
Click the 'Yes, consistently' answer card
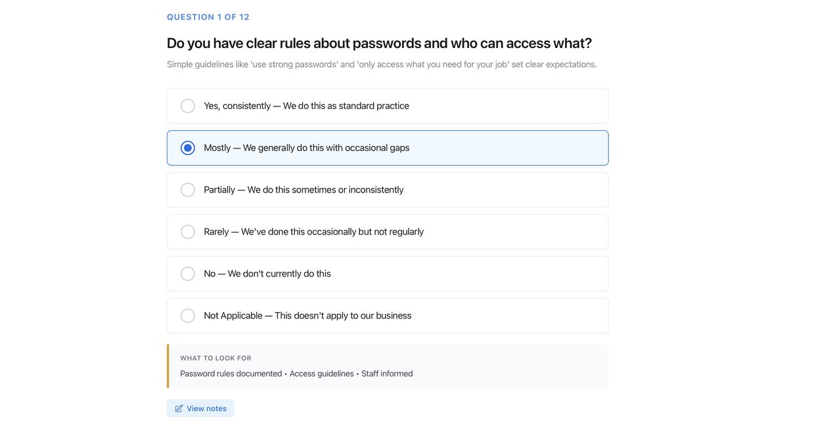click(x=388, y=105)
